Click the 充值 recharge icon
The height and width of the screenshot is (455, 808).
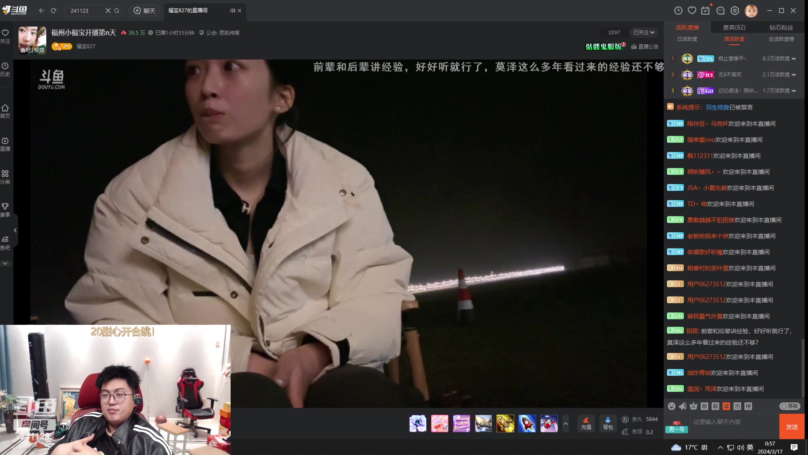point(586,423)
